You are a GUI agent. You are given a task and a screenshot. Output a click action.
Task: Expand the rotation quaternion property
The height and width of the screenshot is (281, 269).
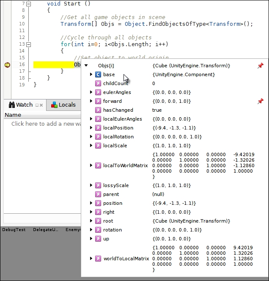click(x=91, y=229)
